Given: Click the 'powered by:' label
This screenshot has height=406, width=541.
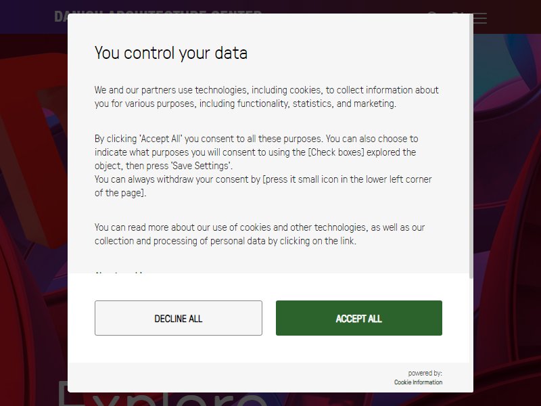Looking at the screenshot, I should pos(425,373).
